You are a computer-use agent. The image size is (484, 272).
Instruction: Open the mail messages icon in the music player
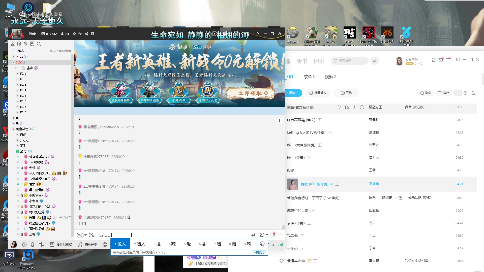click(x=441, y=60)
